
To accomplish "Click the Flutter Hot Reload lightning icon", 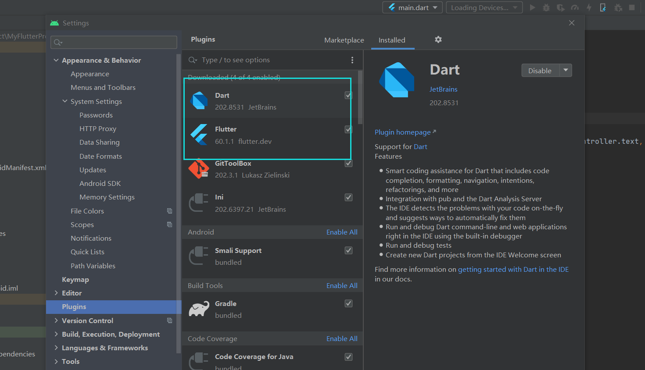I will point(589,7).
